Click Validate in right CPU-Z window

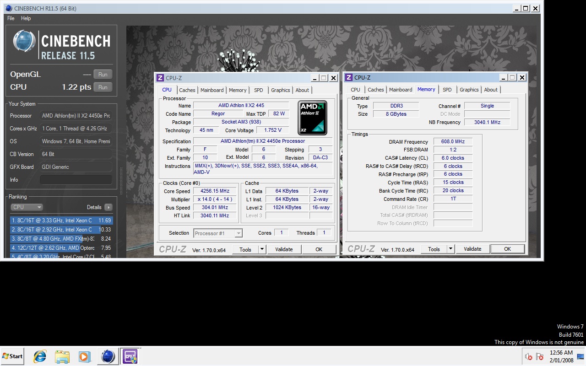pyautogui.click(x=472, y=249)
